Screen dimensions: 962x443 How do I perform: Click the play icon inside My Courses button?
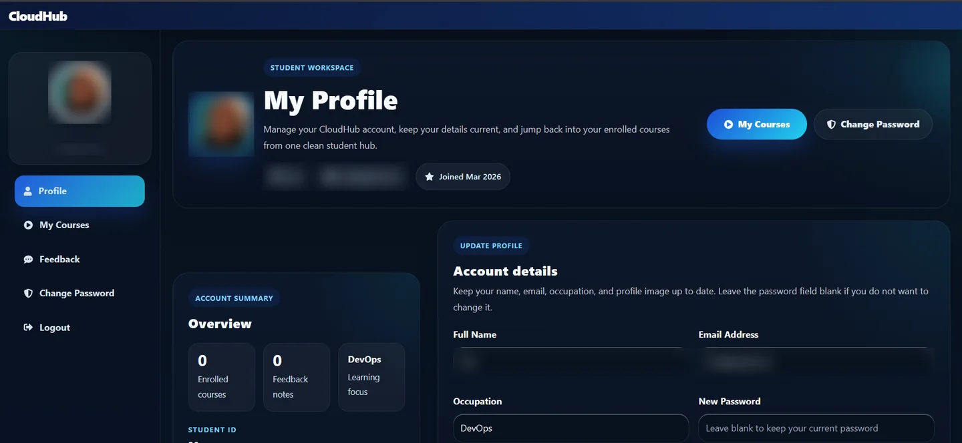(728, 124)
